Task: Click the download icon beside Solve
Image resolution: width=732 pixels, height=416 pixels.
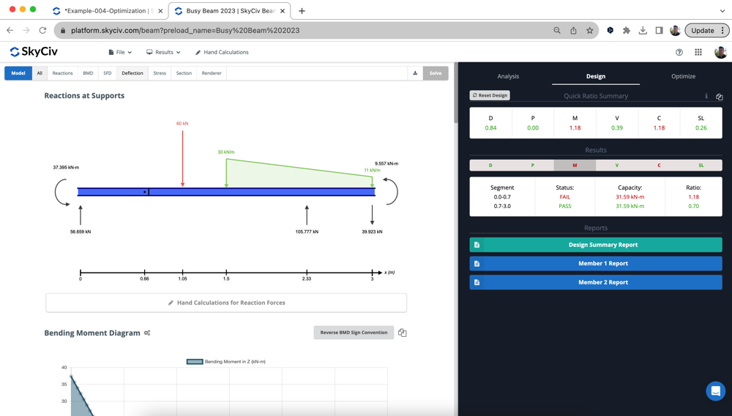Action: click(415, 73)
